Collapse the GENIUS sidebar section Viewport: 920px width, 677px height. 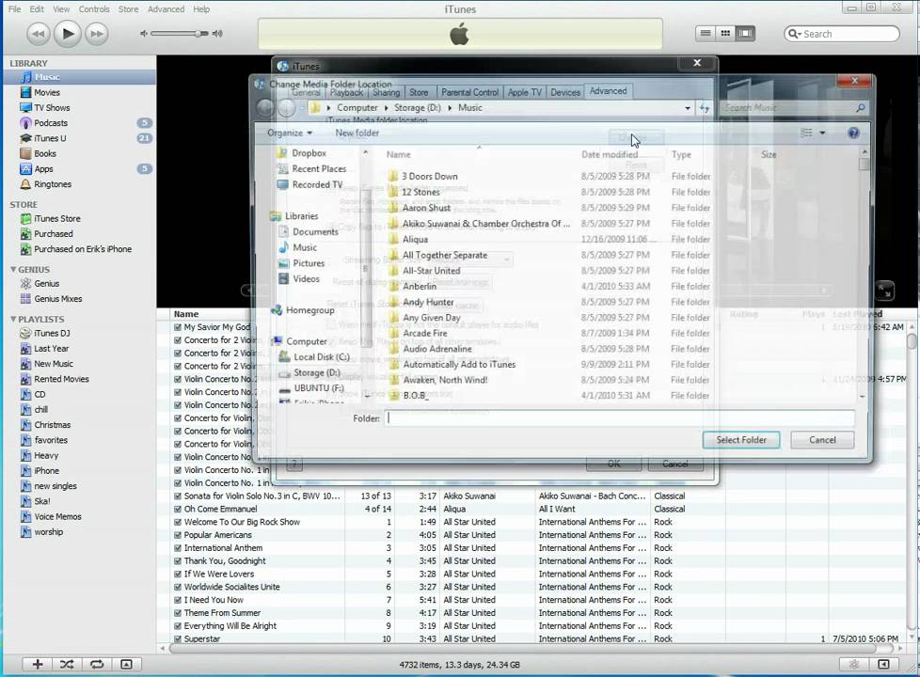click(x=13, y=269)
